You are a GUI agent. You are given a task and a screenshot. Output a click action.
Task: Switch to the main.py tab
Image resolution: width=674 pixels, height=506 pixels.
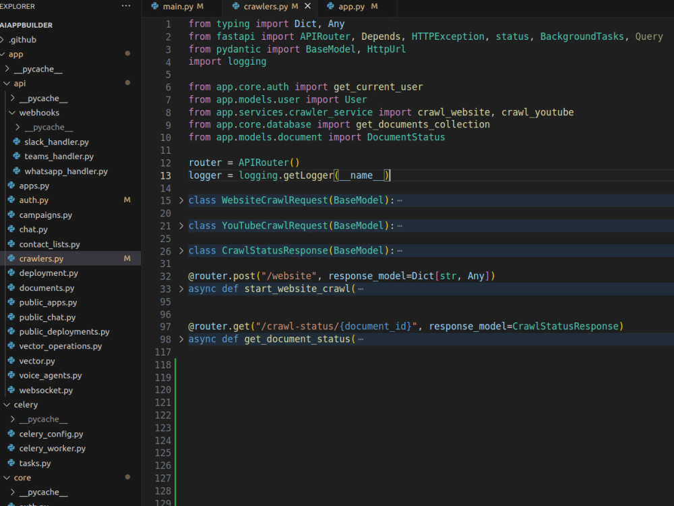click(179, 7)
